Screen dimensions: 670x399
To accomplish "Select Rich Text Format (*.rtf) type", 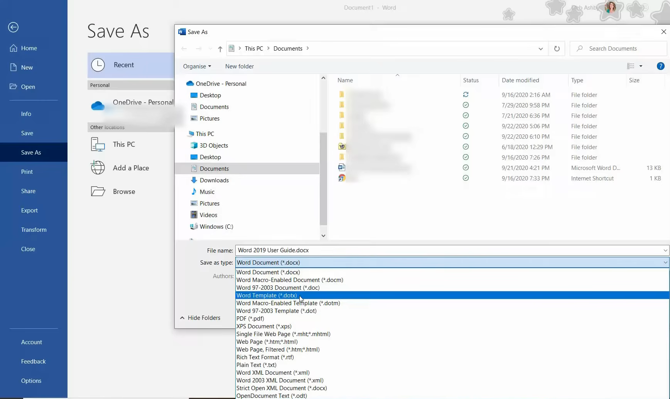I will point(452,357).
